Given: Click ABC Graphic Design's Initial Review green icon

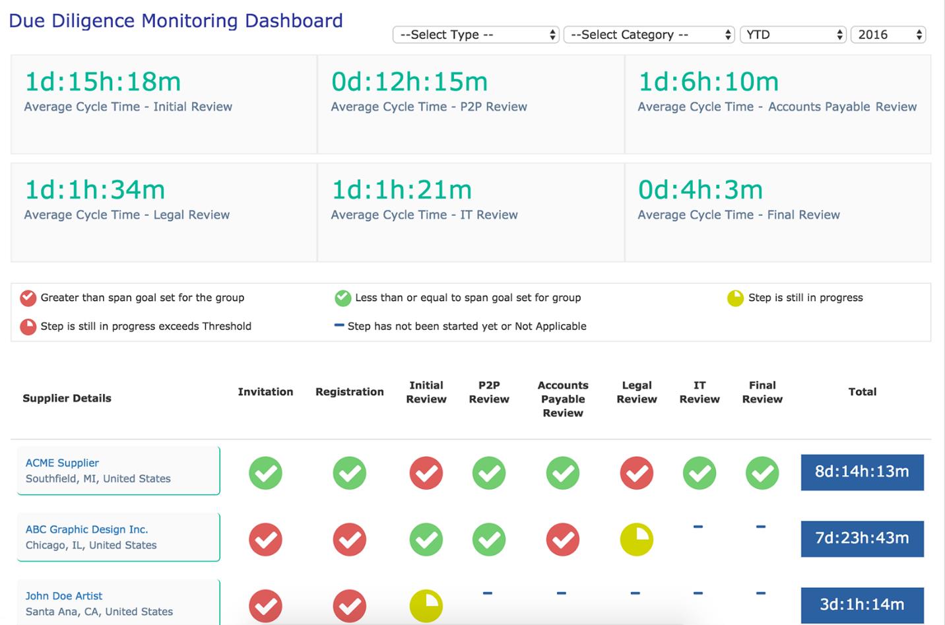Looking at the screenshot, I should coord(426,540).
